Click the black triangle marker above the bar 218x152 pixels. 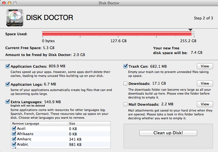click(x=190, y=30)
